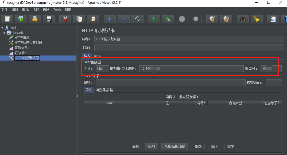Click the threads gear icon

(x=9, y=33)
